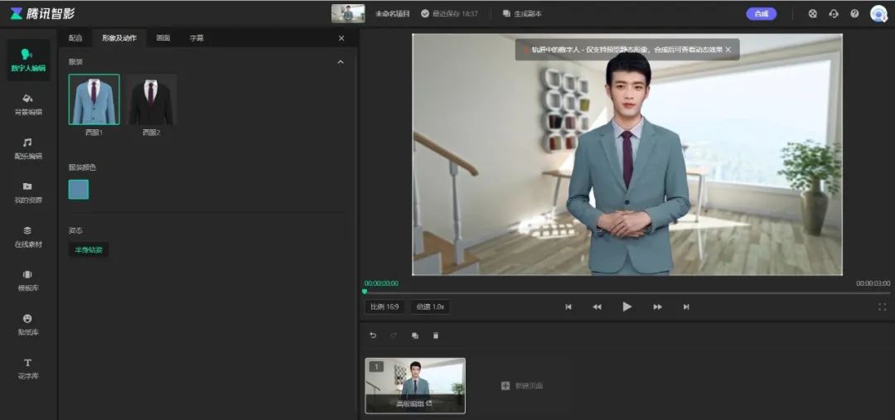Viewport: 895px width, 420px height.
Task: Enter fullscreen preview mode
Action: [882, 307]
